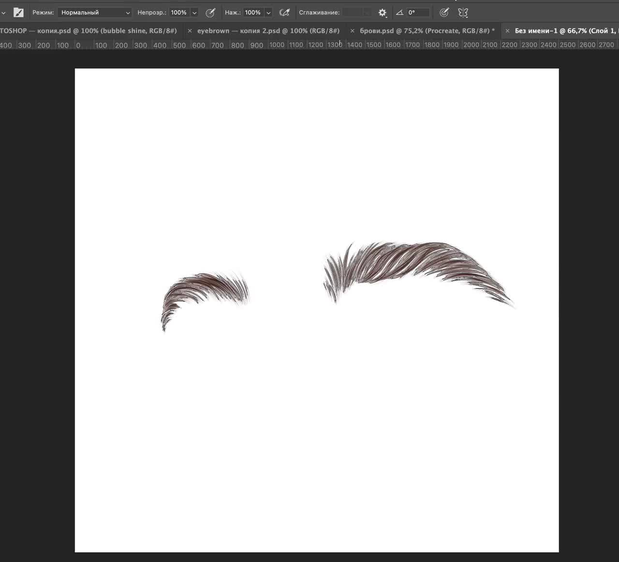Close the брови.psd tab
619x562 pixels.
coord(352,30)
